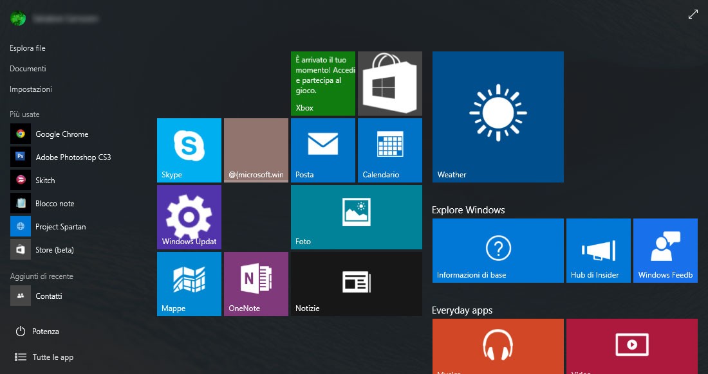Screen dimensions: 708x374
Task: Open the Weather tile
Action: pos(498,117)
